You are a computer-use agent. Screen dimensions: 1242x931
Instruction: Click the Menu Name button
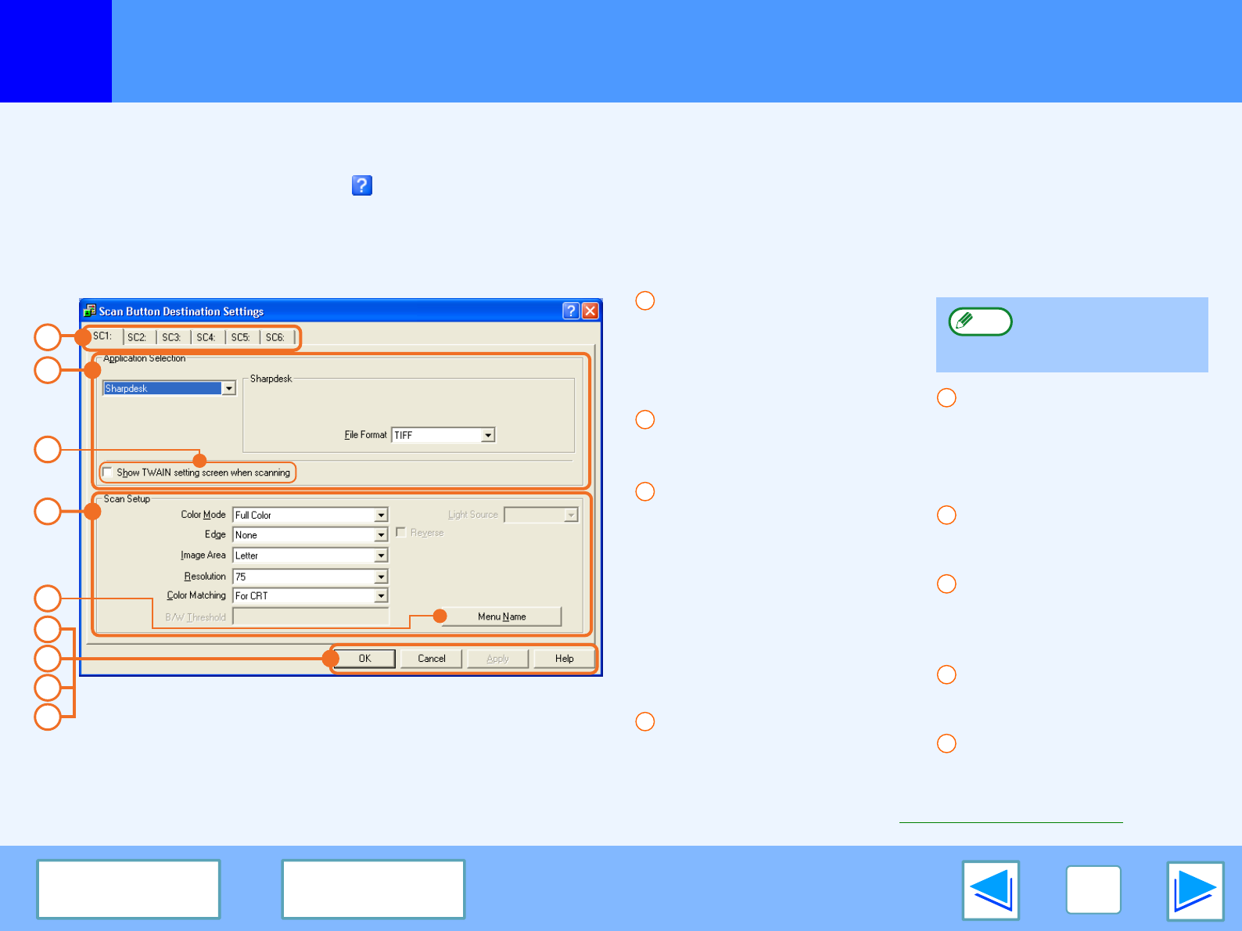(501, 616)
